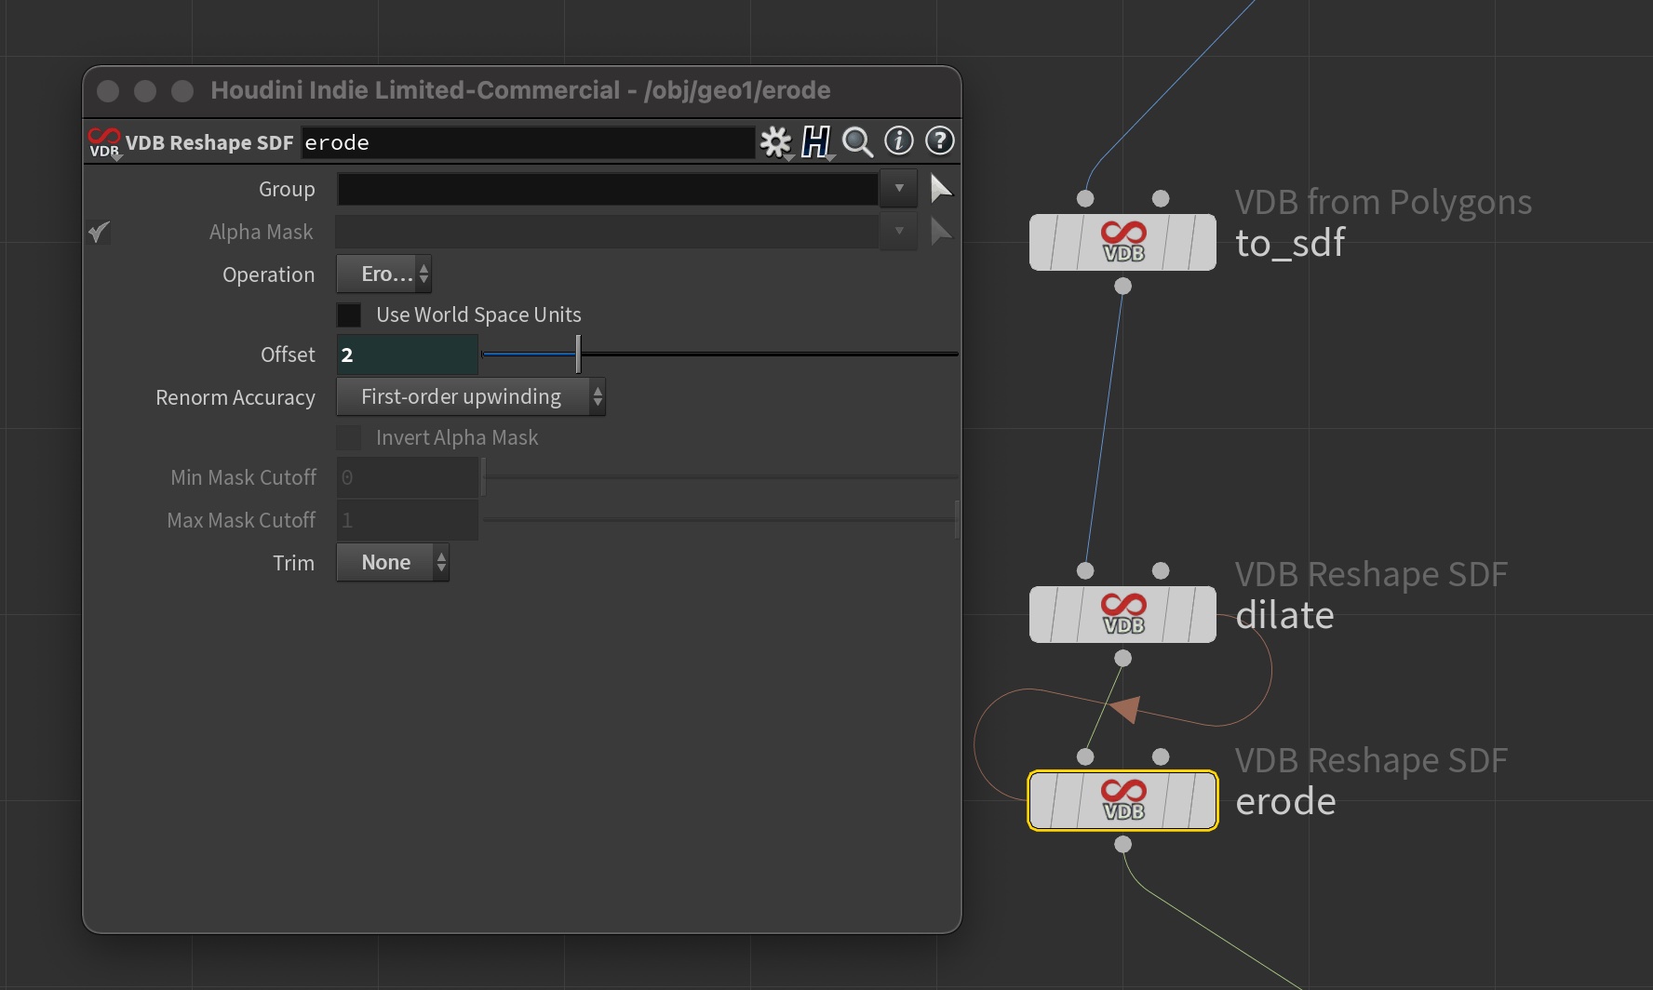Toggle the Alpha Mask enable checkmark
1653x990 pixels.
[x=99, y=232]
